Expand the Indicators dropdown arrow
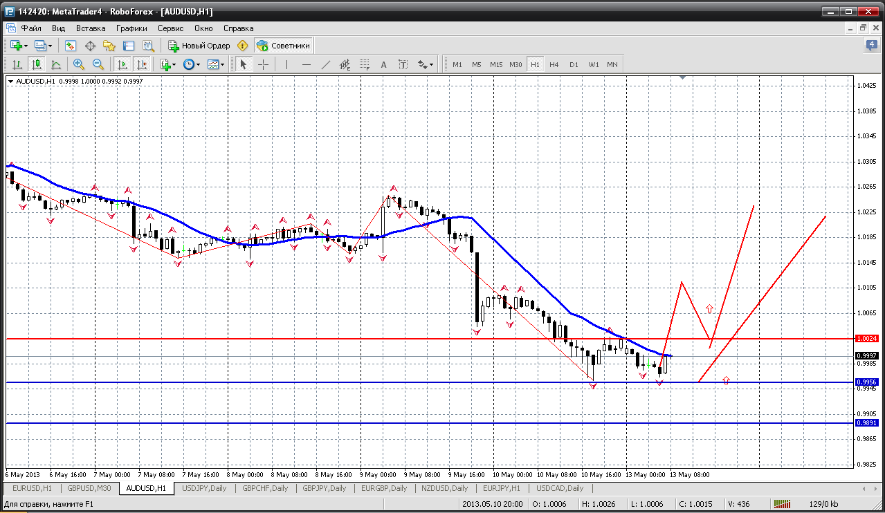This screenshot has width=885, height=513. 174,64
